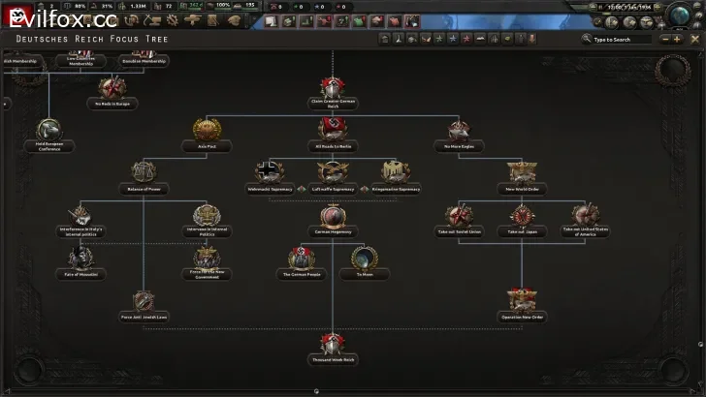Choose the German Hegemony focus
Viewport: 706px width, 397px height.
point(333,216)
